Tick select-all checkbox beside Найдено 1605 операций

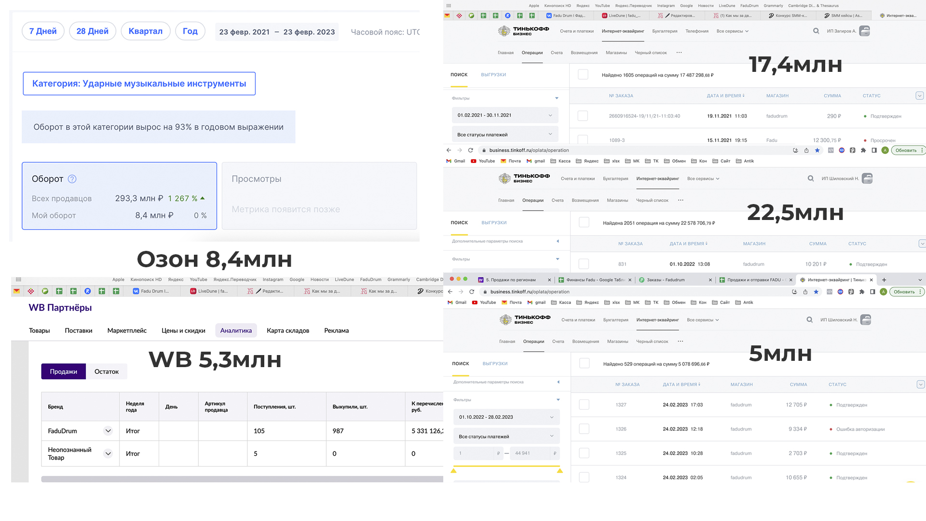583,74
